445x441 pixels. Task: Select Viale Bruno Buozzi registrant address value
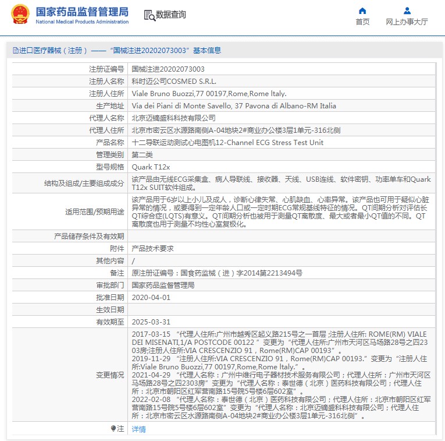209,93
